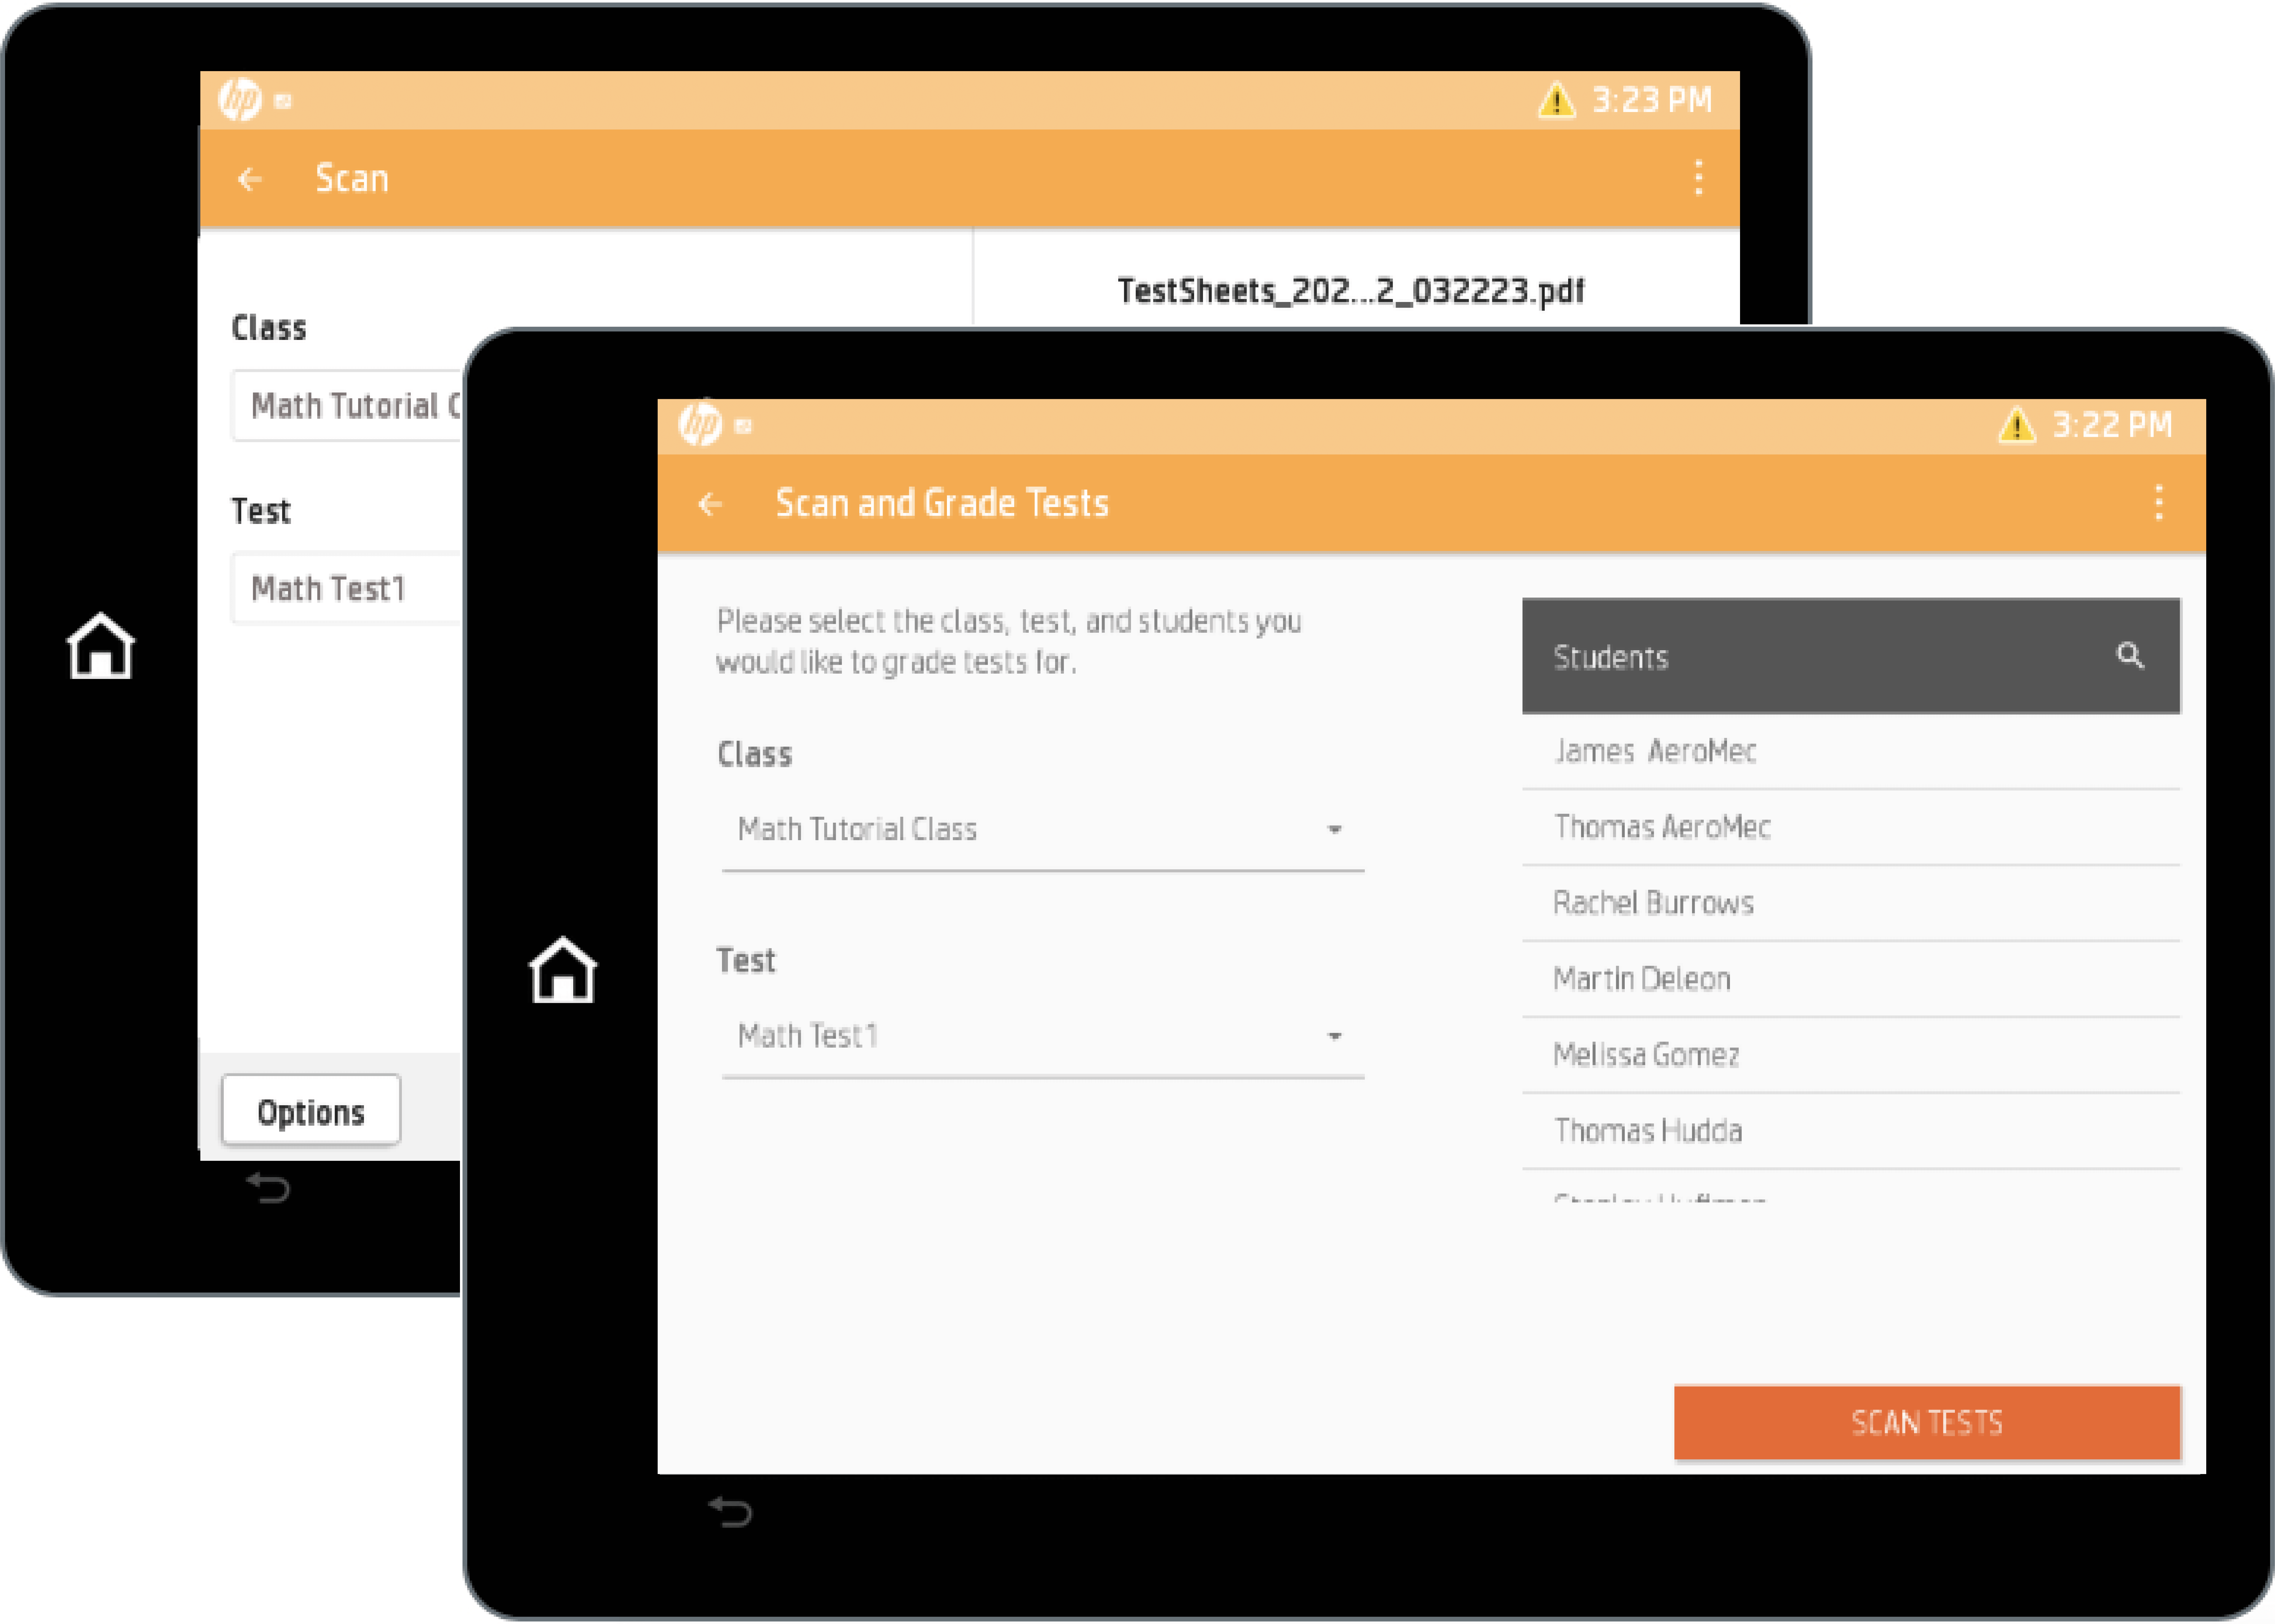Select student Melissa Gomez from list
Viewport: 2275px width, 1624px height.
point(1646,1055)
